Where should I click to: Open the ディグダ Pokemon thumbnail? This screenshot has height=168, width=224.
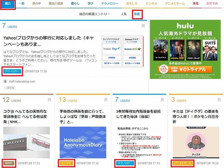pos(196,142)
